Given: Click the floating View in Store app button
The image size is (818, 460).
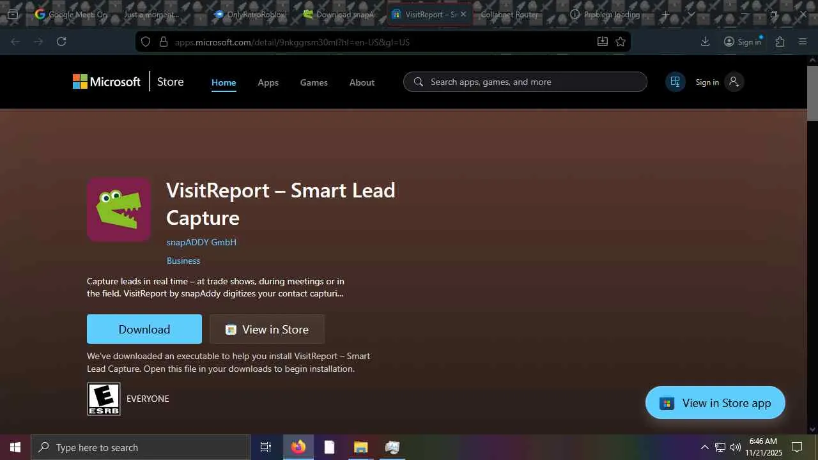Looking at the screenshot, I should (715, 402).
